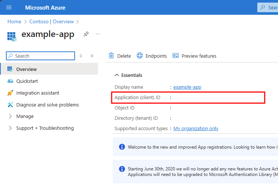The image size is (278, 190).
Task: Click the example-app registration icon
Action: 12,37
